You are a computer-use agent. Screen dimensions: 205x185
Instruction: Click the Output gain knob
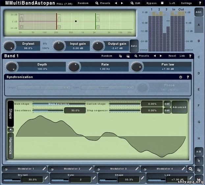pos(98,46)
